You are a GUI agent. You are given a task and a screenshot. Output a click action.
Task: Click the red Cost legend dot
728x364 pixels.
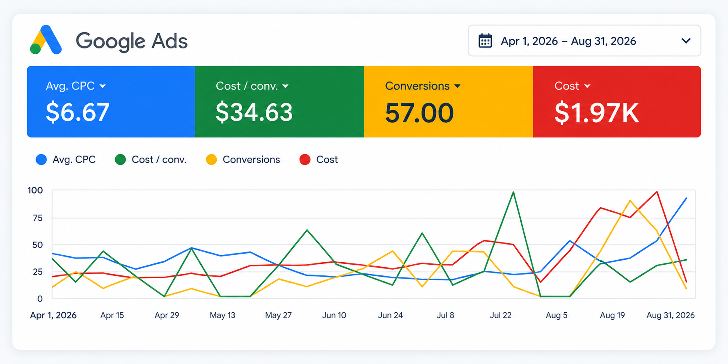[305, 160]
